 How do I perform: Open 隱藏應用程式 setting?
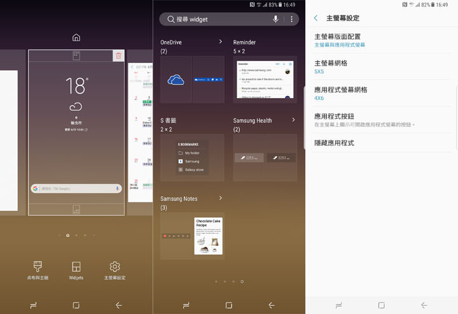(x=382, y=143)
